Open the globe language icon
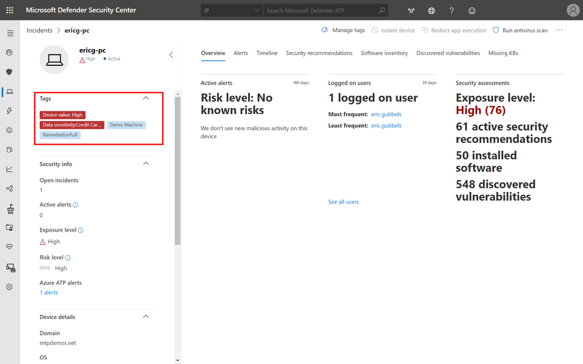Image resolution: width=583 pixels, height=364 pixels. click(x=431, y=10)
